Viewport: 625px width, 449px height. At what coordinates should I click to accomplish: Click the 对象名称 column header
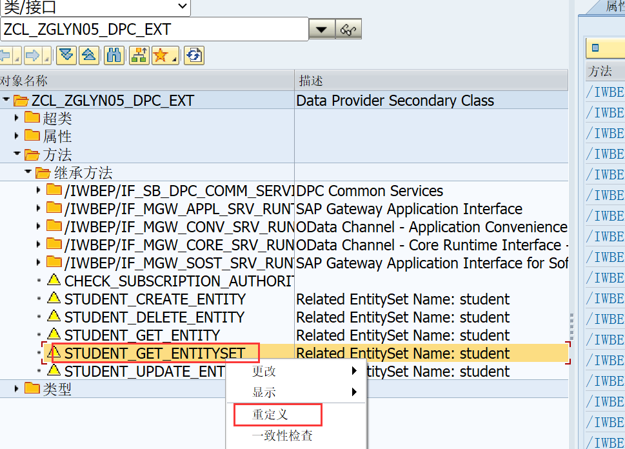pyautogui.click(x=147, y=81)
